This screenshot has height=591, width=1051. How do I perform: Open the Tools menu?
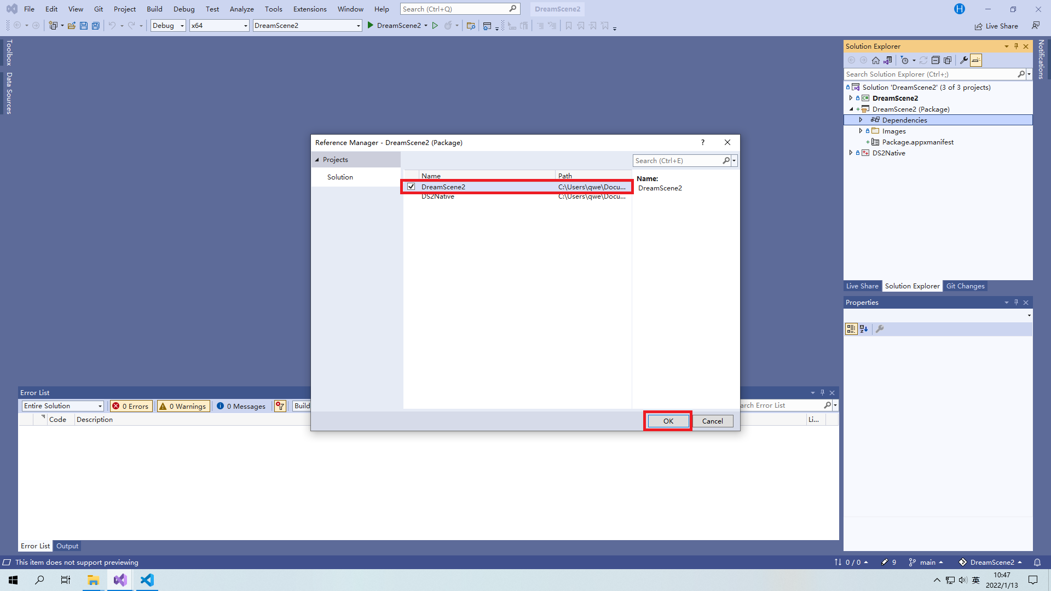tap(273, 9)
